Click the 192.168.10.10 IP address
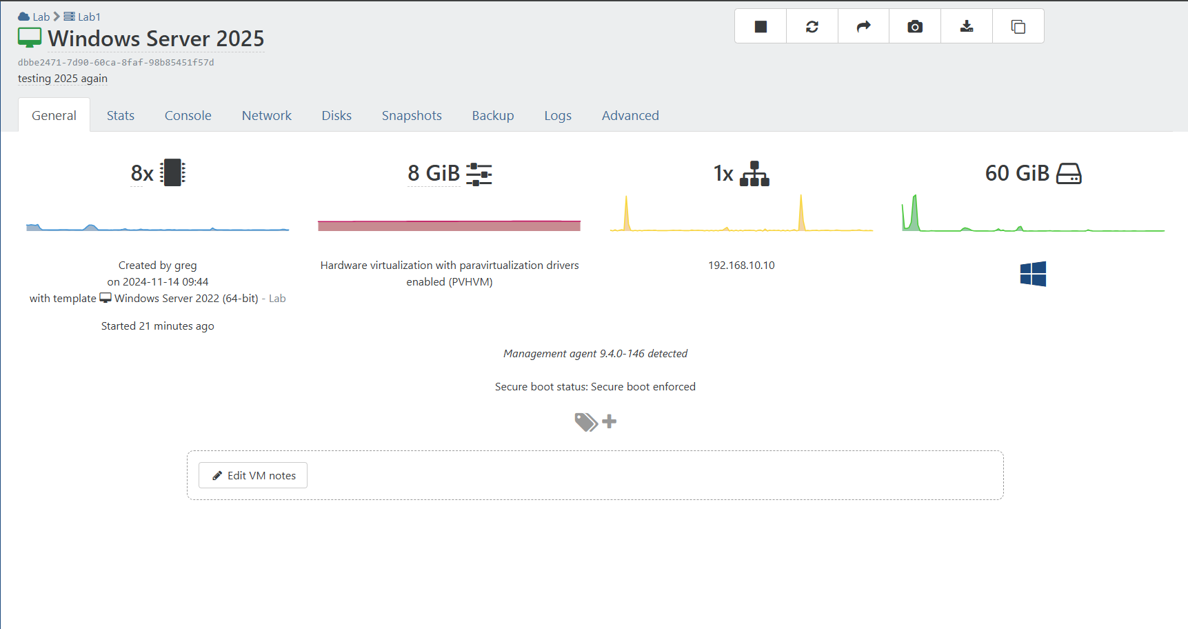This screenshot has height=629, width=1188. tap(741, 265)
